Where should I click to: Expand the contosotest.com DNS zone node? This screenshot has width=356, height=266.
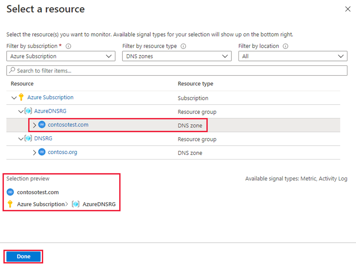[x=35, y=125]
